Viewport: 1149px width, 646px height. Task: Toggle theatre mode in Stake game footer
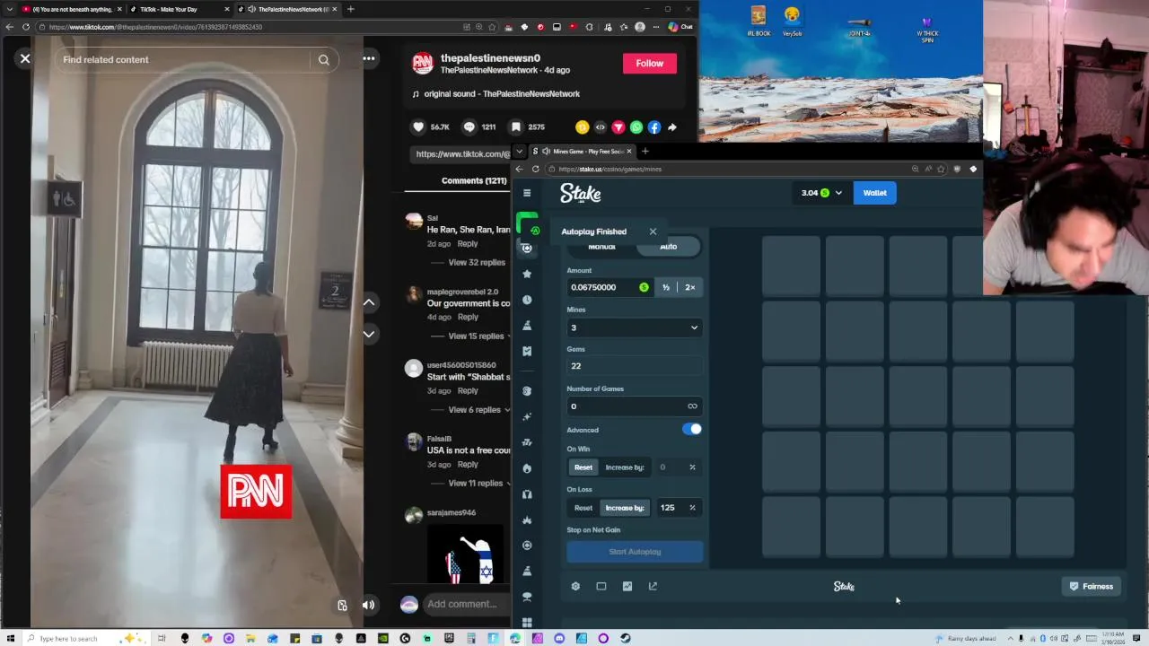coord(601,586)
